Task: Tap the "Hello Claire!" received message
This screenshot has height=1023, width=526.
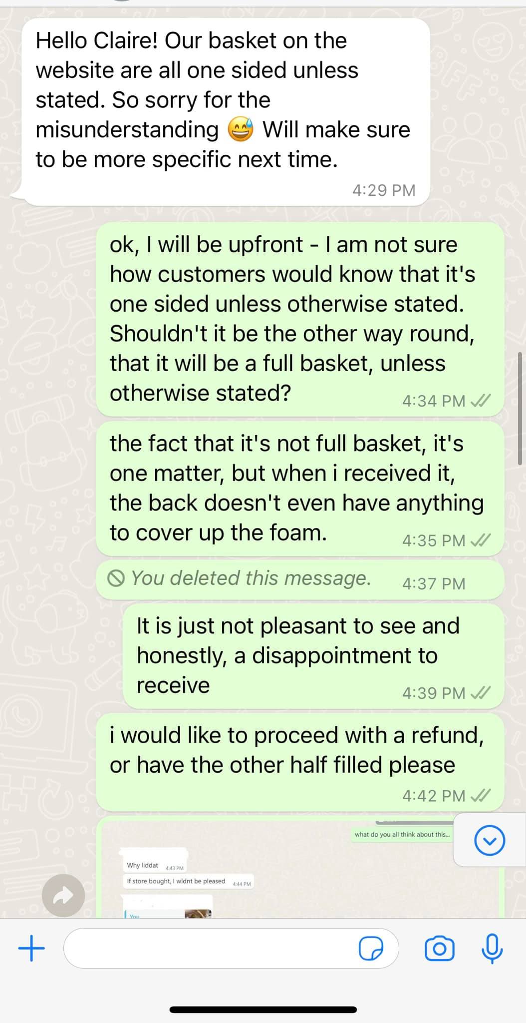Action: click(x=226, y=112)
